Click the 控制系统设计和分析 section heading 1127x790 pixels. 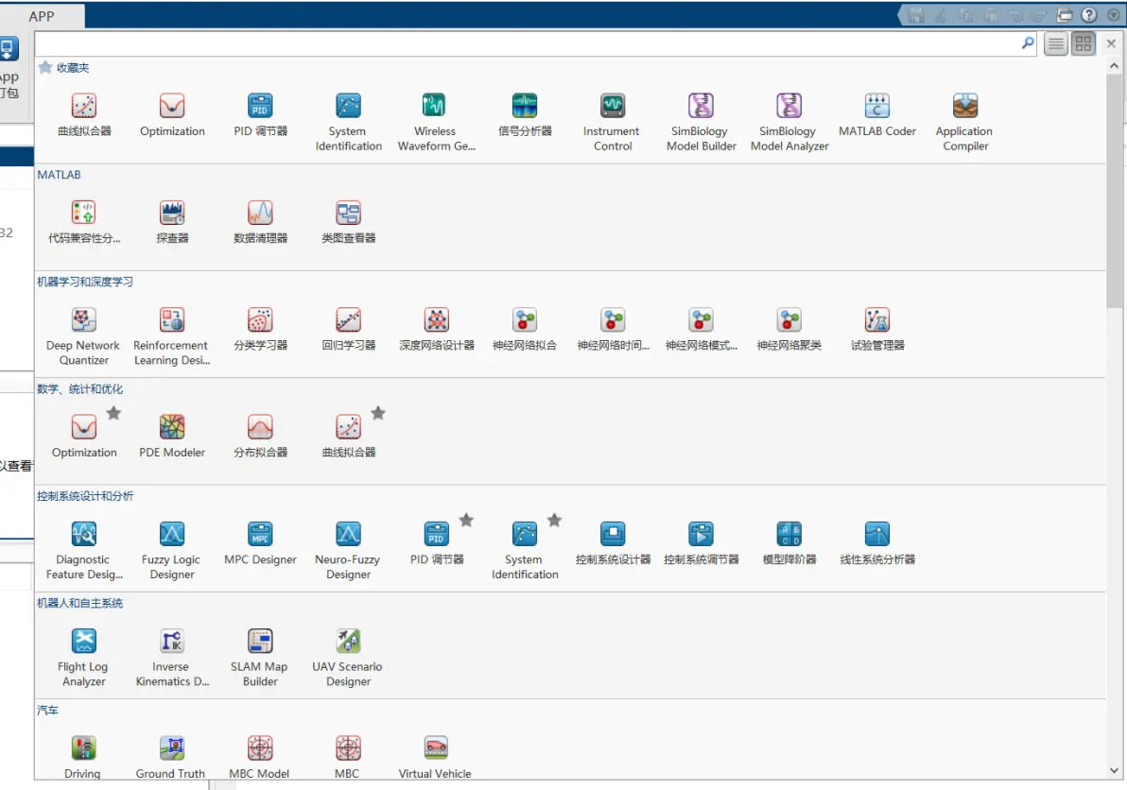tap(85, 495)
